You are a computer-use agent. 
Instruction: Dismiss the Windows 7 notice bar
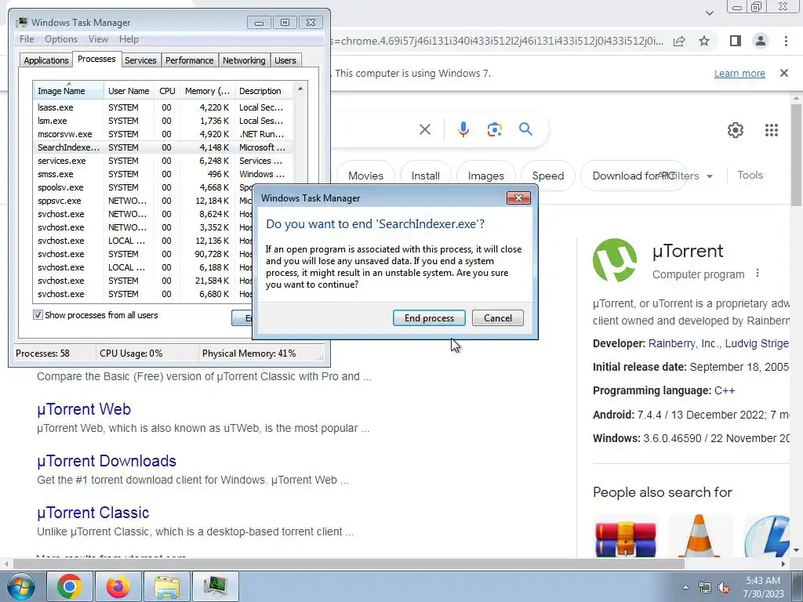784,73
